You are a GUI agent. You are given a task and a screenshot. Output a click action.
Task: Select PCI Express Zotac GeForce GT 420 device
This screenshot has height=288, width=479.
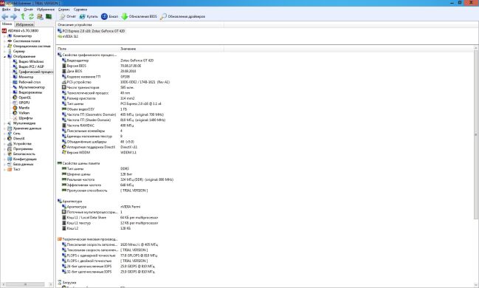point(91,31)
